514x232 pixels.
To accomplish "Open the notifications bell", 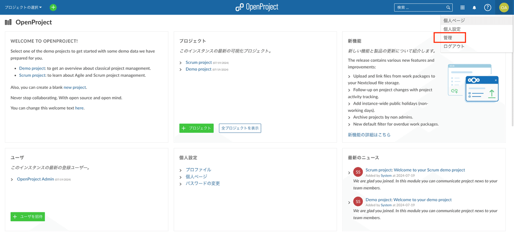I will coord(475,7).
